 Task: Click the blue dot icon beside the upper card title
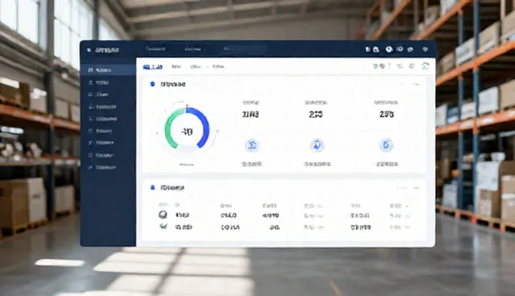click(152, 84)
